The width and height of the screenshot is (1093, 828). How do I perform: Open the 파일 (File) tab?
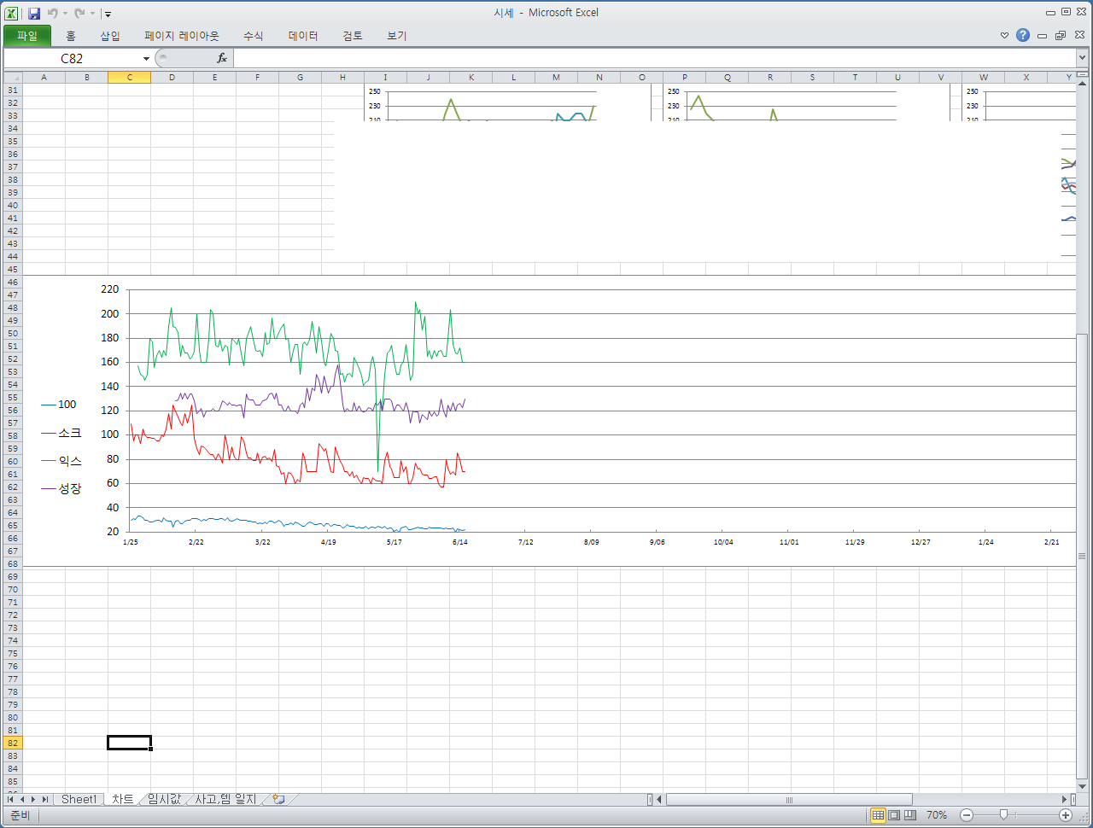point(27,36)
